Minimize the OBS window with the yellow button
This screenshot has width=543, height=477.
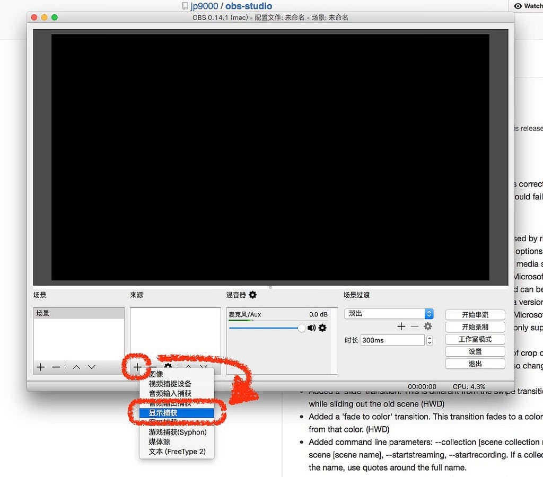click(45, 17)
